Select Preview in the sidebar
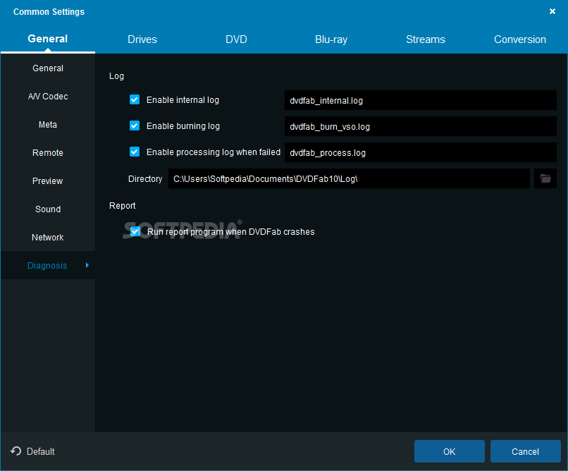 (x=48, y=181)
